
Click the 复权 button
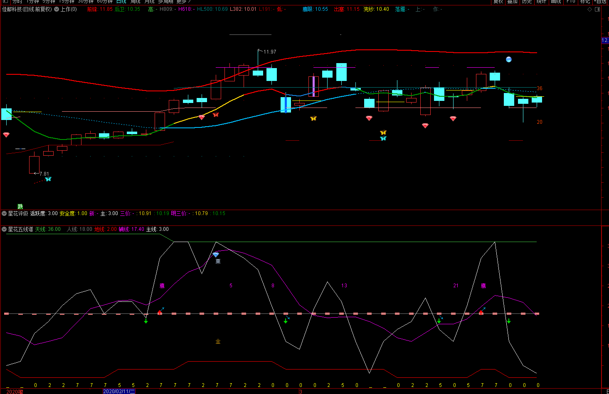coord(498,2)
